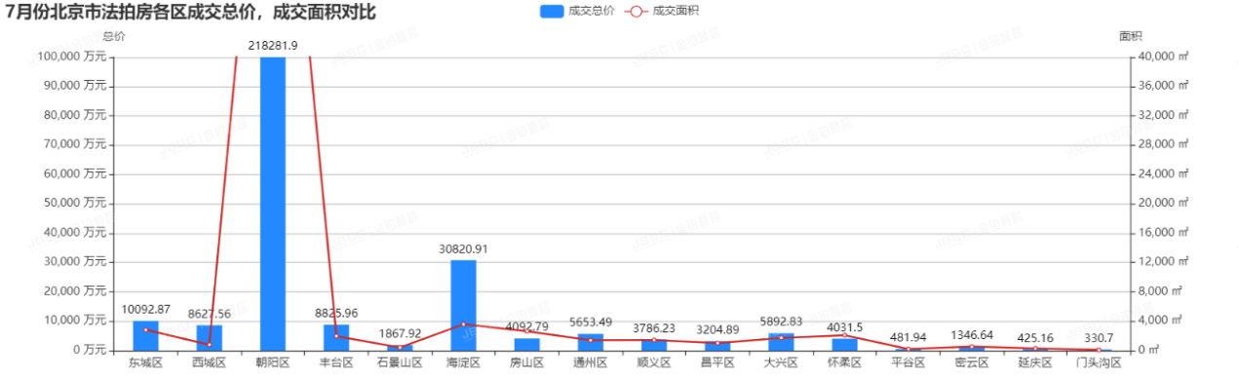Click the 1346.64 value above 密云区

(x=972, y=335)
